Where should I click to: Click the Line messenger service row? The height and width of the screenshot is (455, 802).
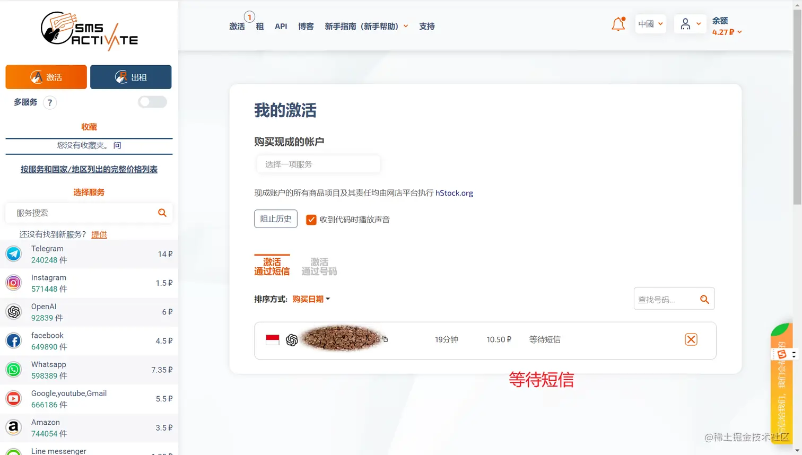click(x=89, y=450)
